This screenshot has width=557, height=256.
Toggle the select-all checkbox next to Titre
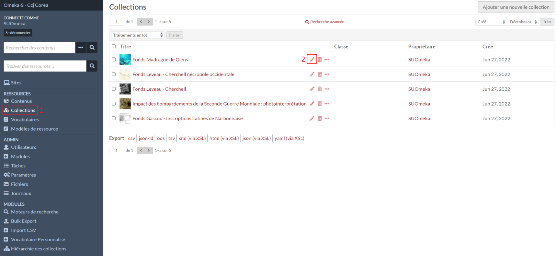tap(114, 46)
